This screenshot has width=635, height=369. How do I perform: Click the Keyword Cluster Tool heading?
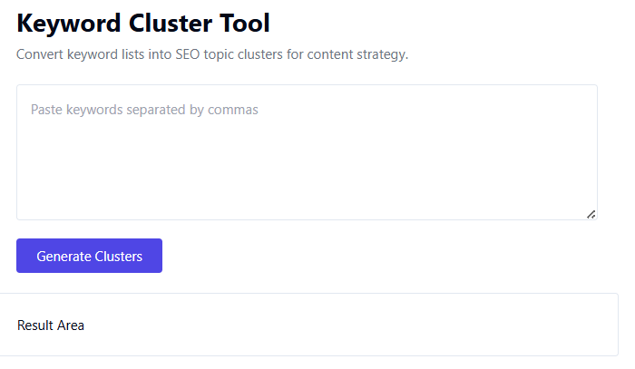click(143, 23)
